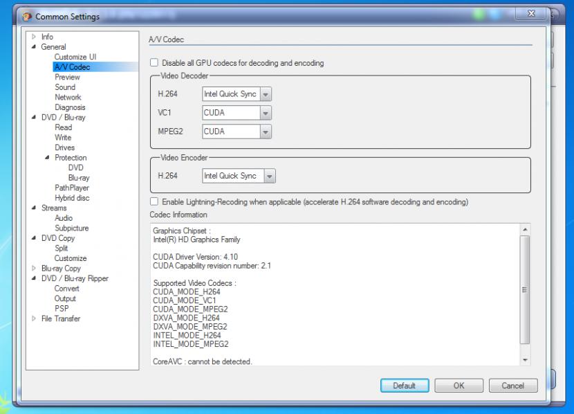The image size is (574, 414).
Task: Click the CUDA_MODE_VC1 codec line
Action: [184, 300]
